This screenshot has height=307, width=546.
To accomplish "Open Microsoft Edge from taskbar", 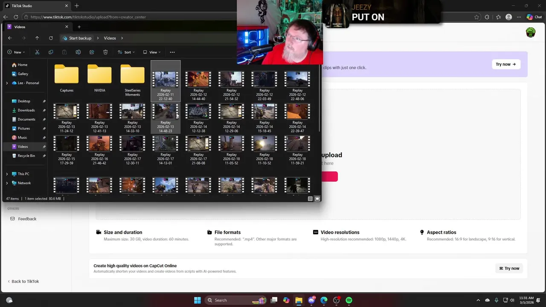I will [x=324, y=300].
